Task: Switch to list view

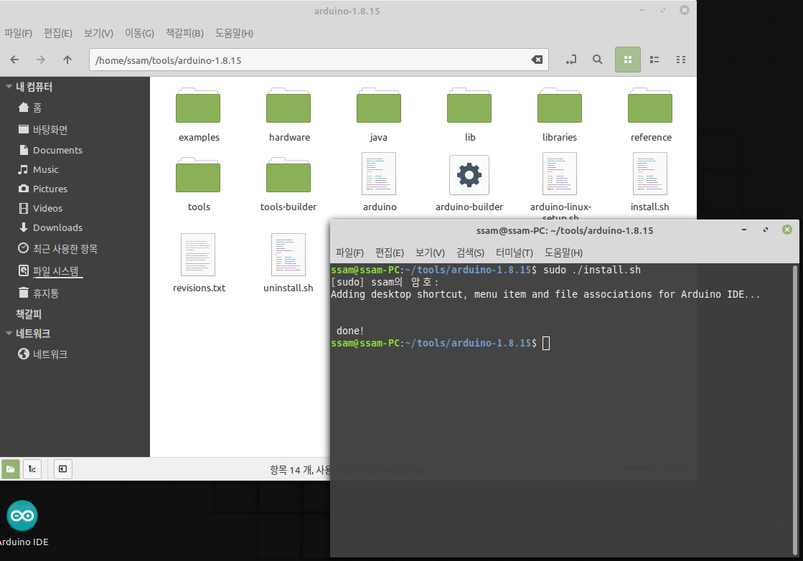Action: coord(654,60)
